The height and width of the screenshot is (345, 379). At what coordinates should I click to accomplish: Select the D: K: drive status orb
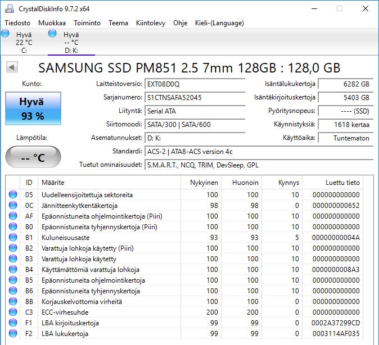(53, 34)
